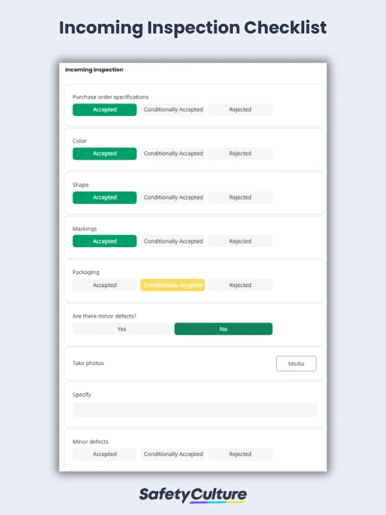Select Rejected for Purchase order specifications
Screen dimensions: 386x515
240,109
